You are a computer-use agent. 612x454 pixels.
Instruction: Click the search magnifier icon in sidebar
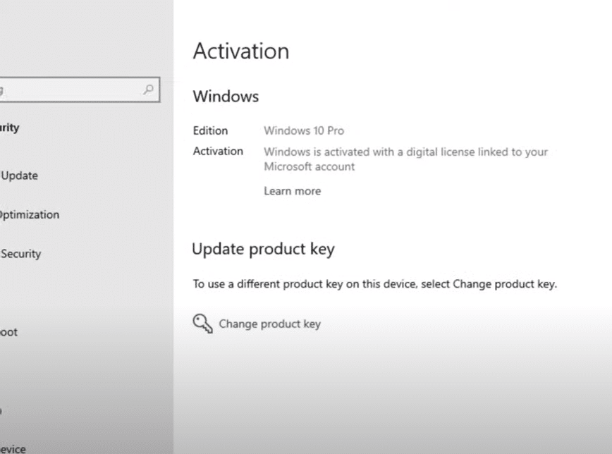pyautogui.click(x=148, y=90)
